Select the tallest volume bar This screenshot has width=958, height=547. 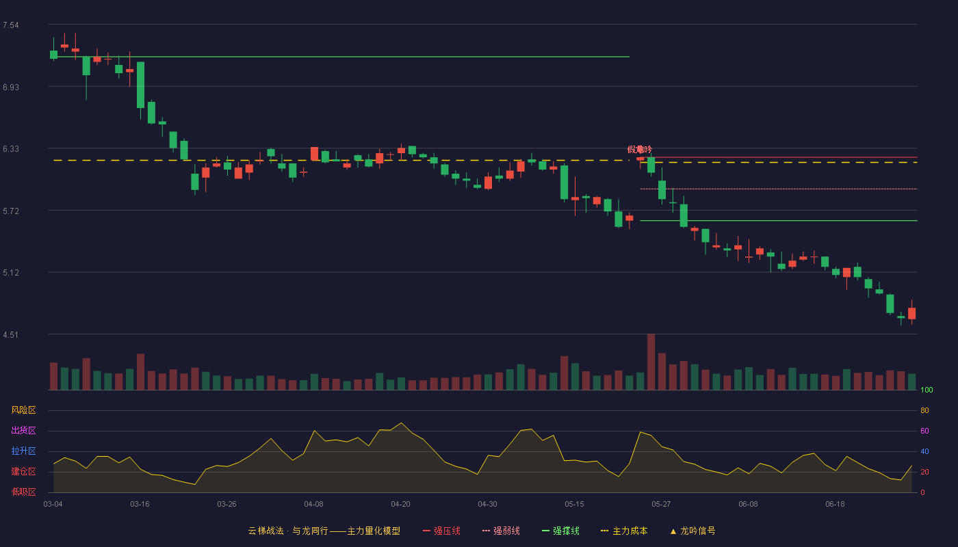(x=651, y=362)
